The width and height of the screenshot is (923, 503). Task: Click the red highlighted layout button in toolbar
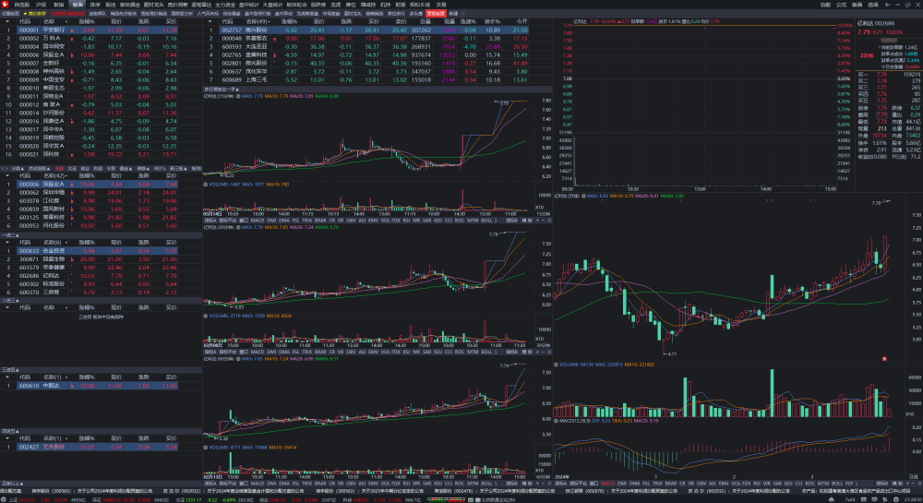(436, 13)
